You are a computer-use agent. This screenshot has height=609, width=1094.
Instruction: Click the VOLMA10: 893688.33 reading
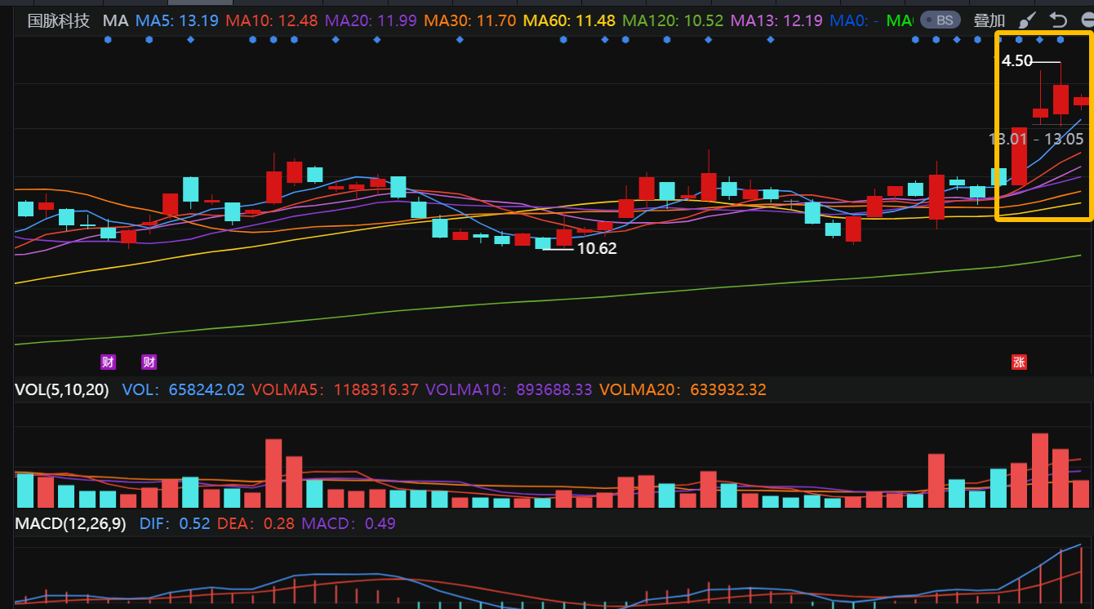pyautogui.click(x=509, y=390)
